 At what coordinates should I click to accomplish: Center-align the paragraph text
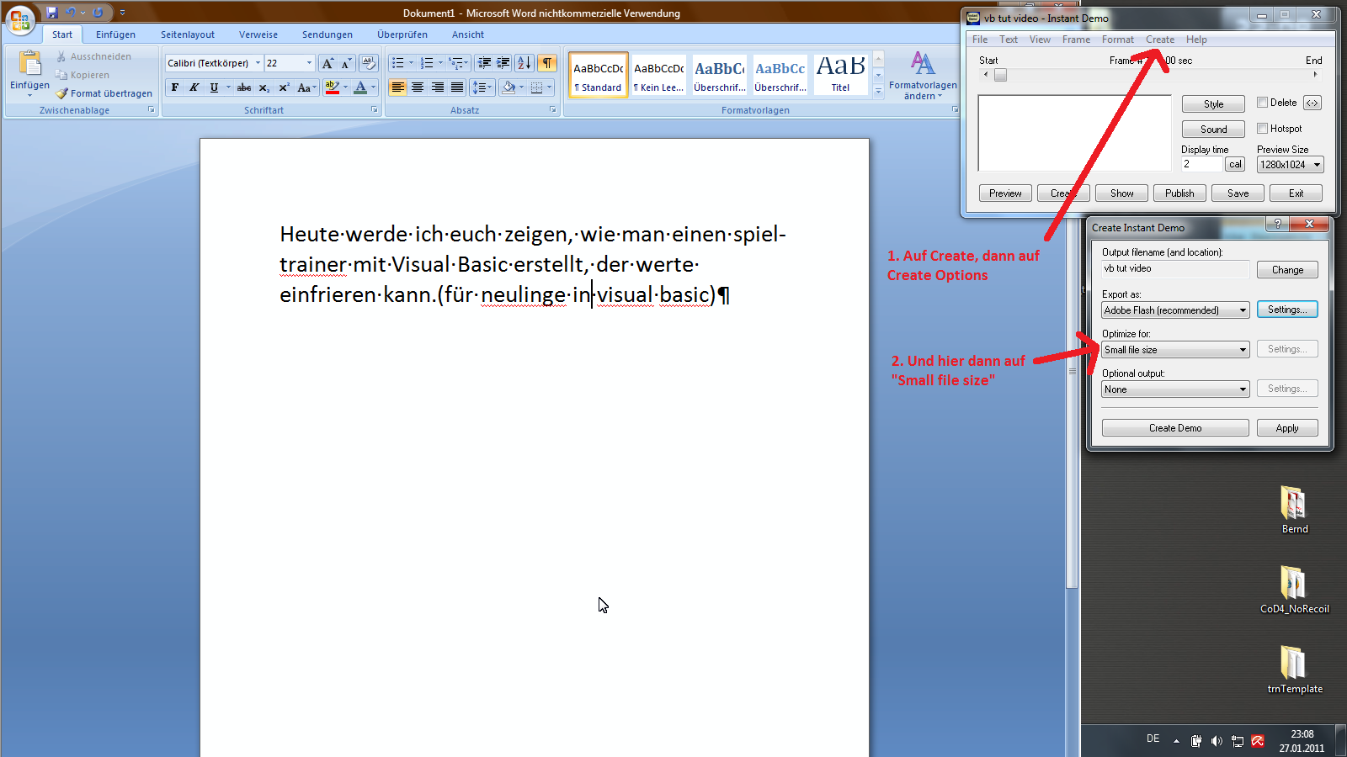coord(418,87)
